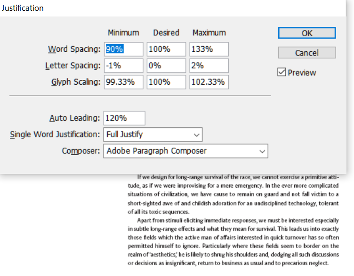
Task: Edit the Letter Spacing Minimum field
Action: click(x=123, y=66)
